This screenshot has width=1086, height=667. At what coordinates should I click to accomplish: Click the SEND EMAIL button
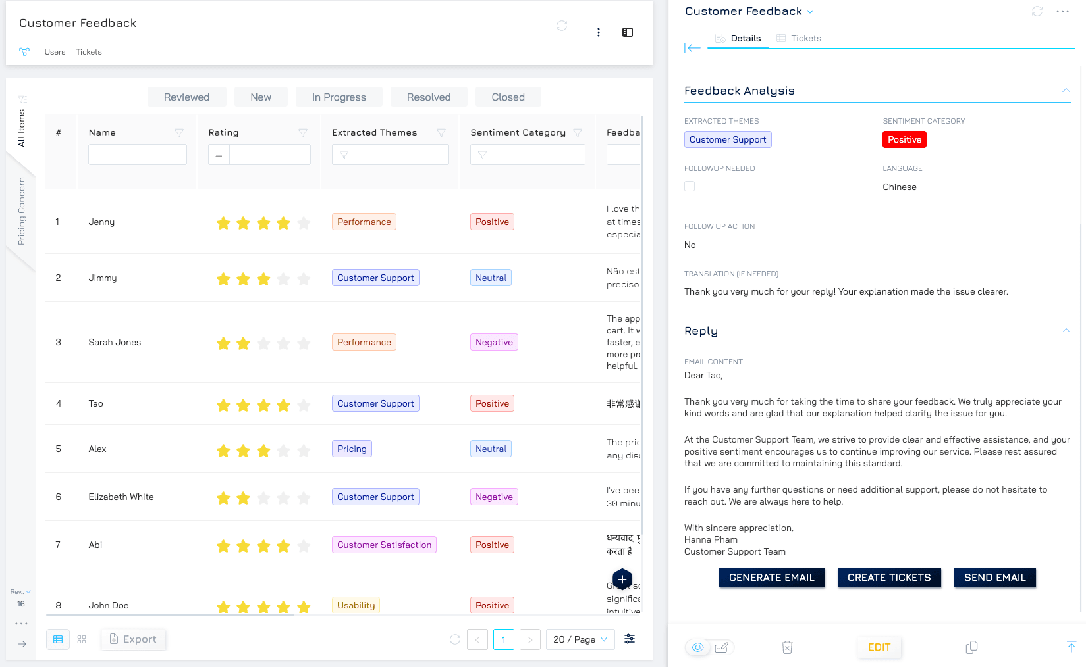pos(994,578)
